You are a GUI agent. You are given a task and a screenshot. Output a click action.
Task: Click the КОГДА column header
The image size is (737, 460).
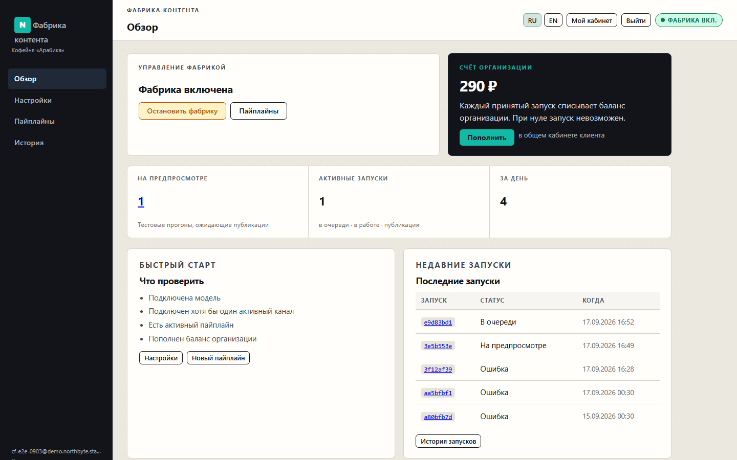click(593, 301)
